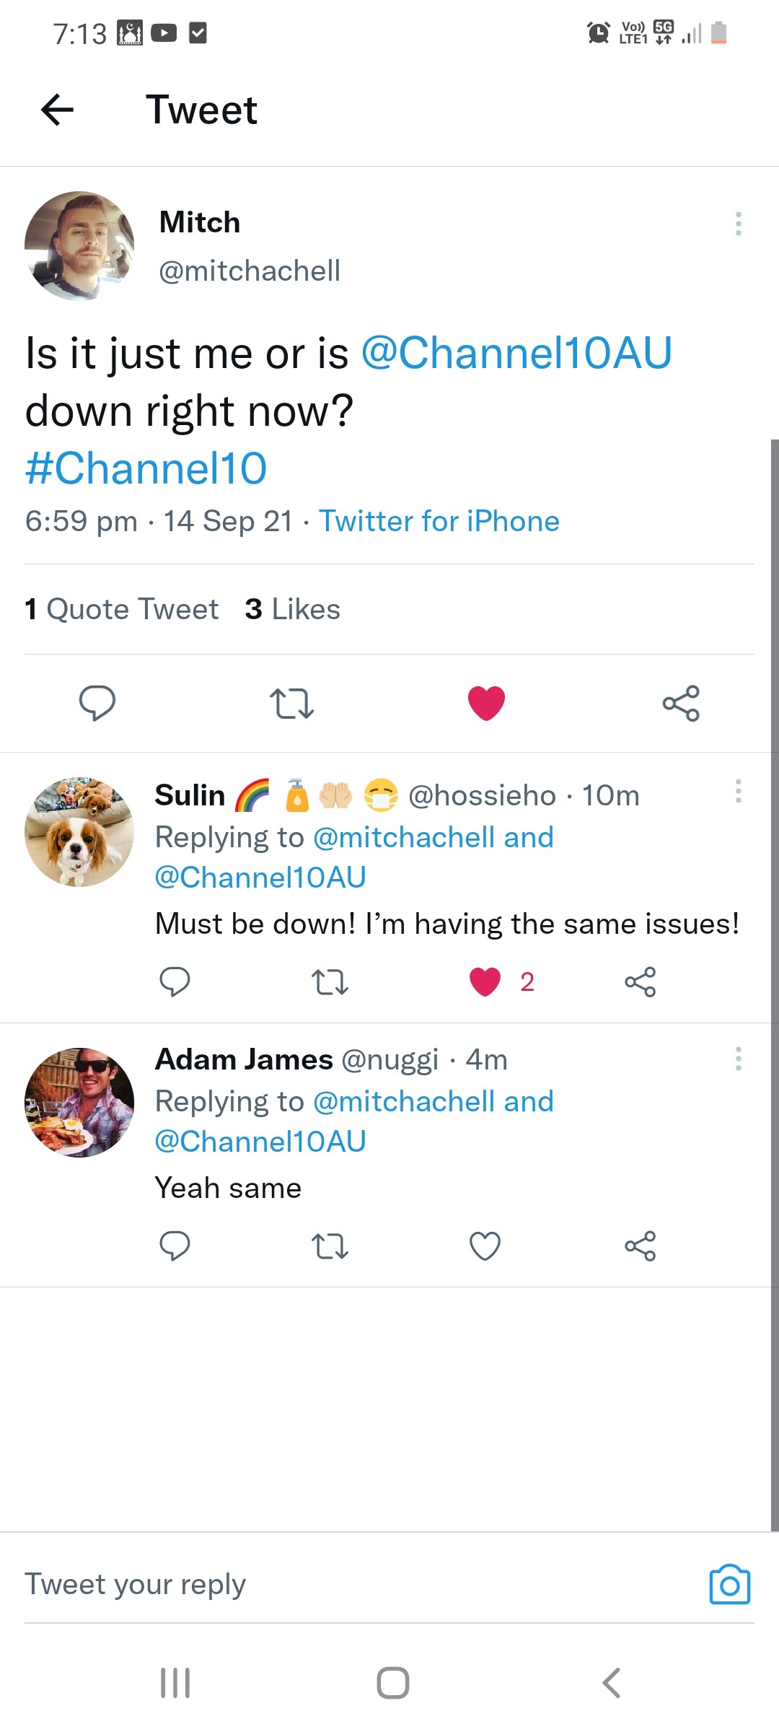Screen dimensions: 779x1732
Task: Retweet Sulin's reply
Action: click(x=330, y=981)
